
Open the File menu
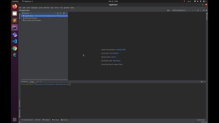pyautogui.click(x=20, y=8)
